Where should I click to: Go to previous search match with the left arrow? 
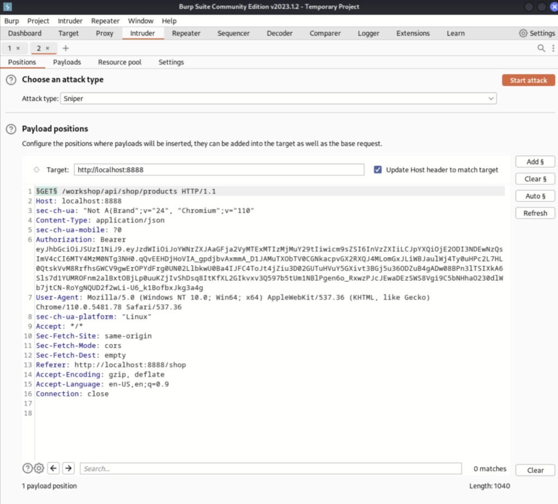coord(53,468)
